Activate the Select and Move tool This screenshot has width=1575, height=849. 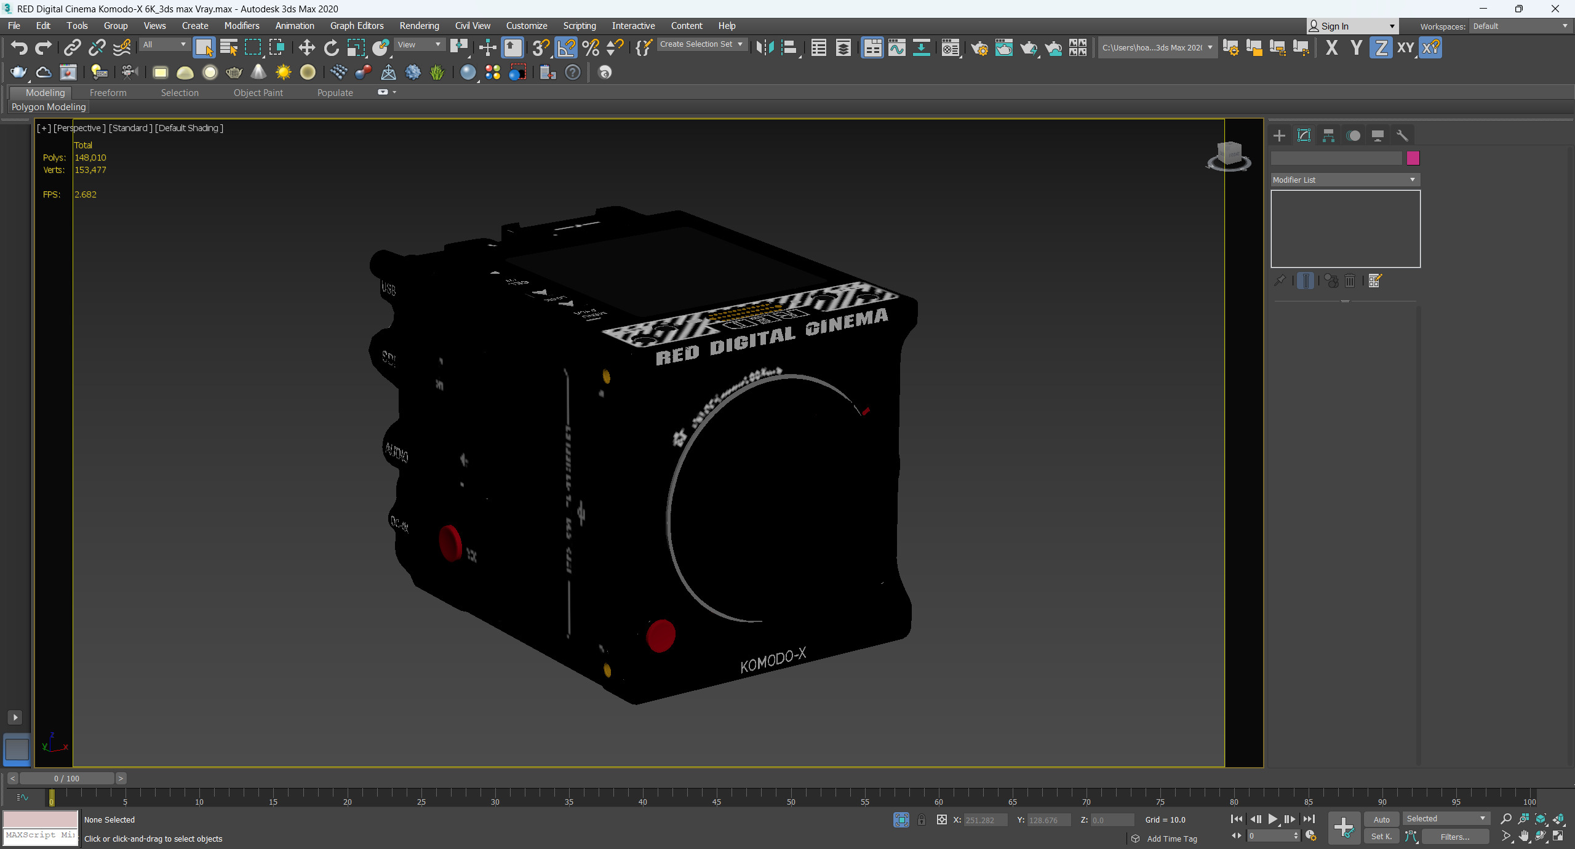306,47
